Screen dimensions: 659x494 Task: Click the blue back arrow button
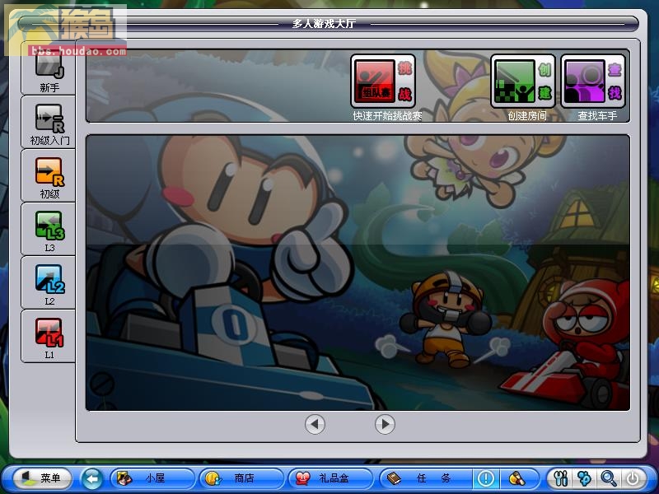(91, 478)
